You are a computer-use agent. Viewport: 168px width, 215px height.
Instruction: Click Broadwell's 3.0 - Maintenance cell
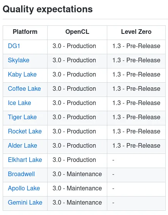click(x=77, y=174)
